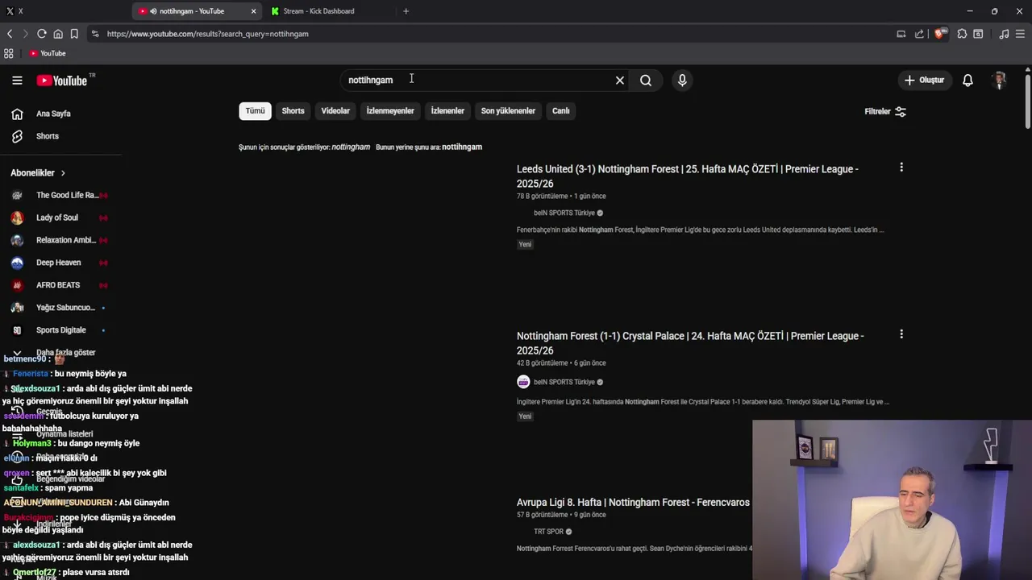Click the share page icon in toolbar

pos(919,34)
